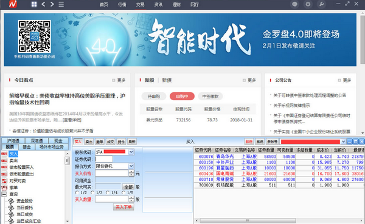The image size is (365, 224).
Task: Go back with the left arrow icon
Action: tap(43, 4)
